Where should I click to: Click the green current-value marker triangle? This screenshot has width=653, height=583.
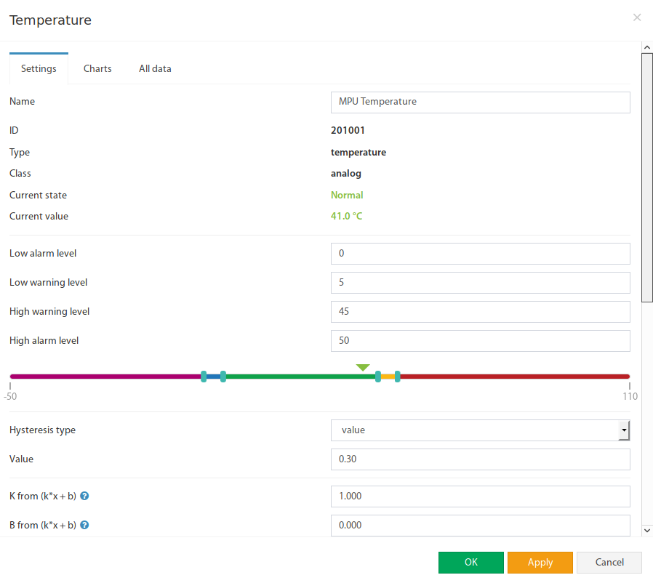click(x=363, y=367)
